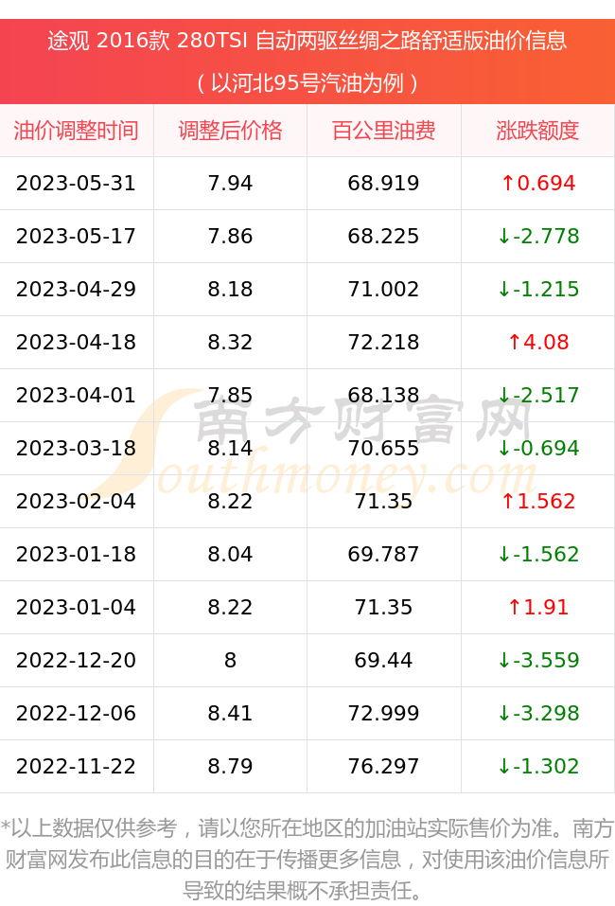Image resolution: width=615 pixels, height=906 pixels.
Task: Click the 油价调整时间 column header
Action: pyautogui.click(x=76, y=131)
